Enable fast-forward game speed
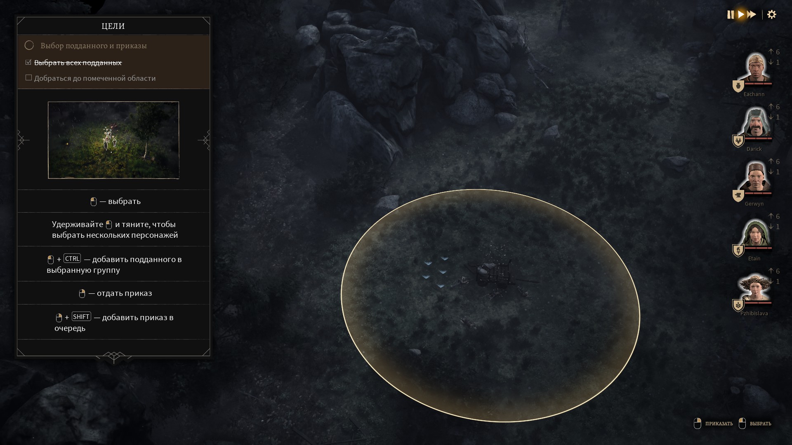The width and height of the screenshot is (792, 445). pyautogui.click(x=752, y=15)
